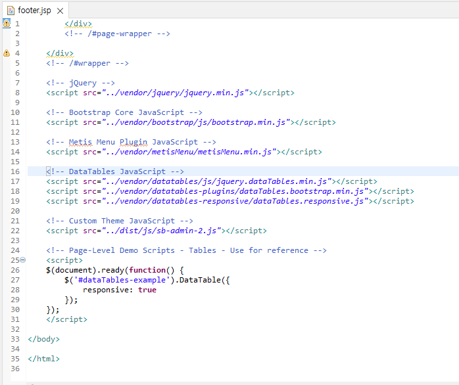This screenshot has width=459, height=385.
Task: Click the Custom Theme JavaScript comment
Action: 120,221
